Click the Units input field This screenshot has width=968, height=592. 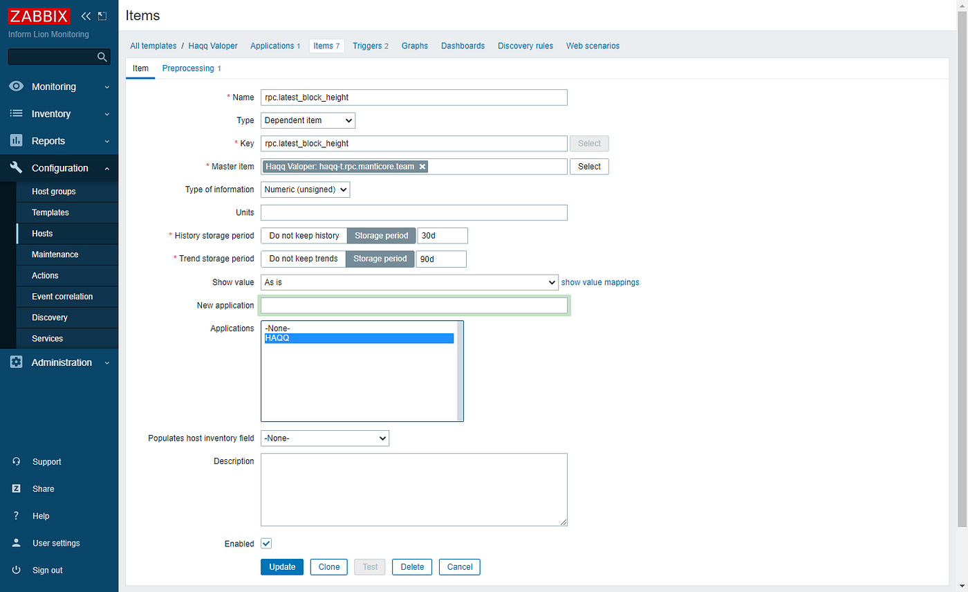pyautogui.click(x=413, y=212)
